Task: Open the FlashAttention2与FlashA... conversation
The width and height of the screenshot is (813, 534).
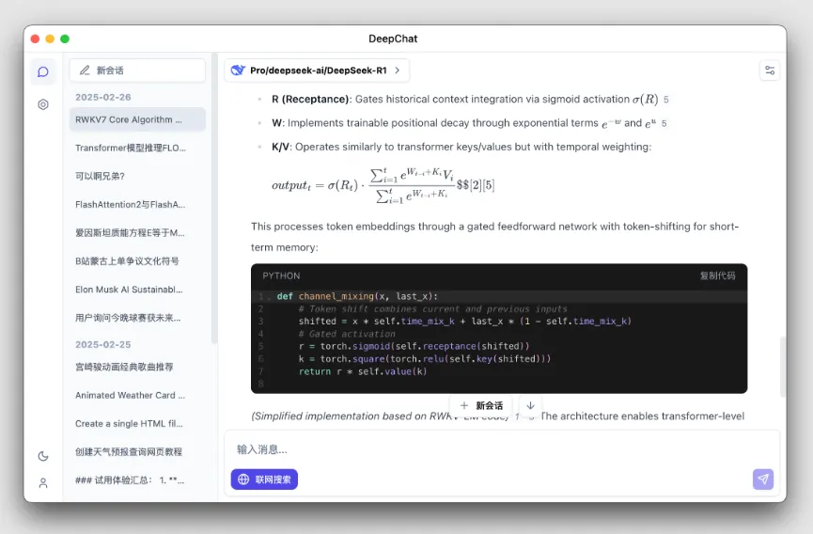Action: coord(137,204)
